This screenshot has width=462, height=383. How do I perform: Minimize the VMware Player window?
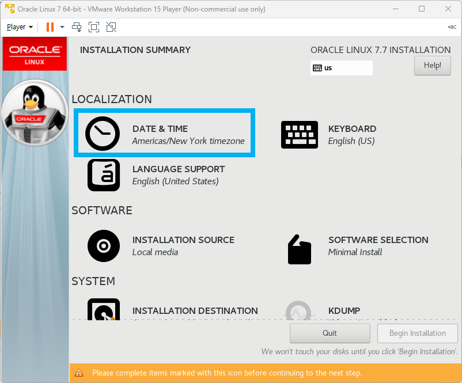point(396,9)
